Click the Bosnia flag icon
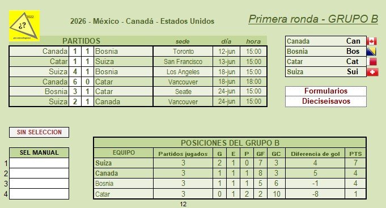The height and width of the screenshot is (208, 386). click(x=371, y=52)
